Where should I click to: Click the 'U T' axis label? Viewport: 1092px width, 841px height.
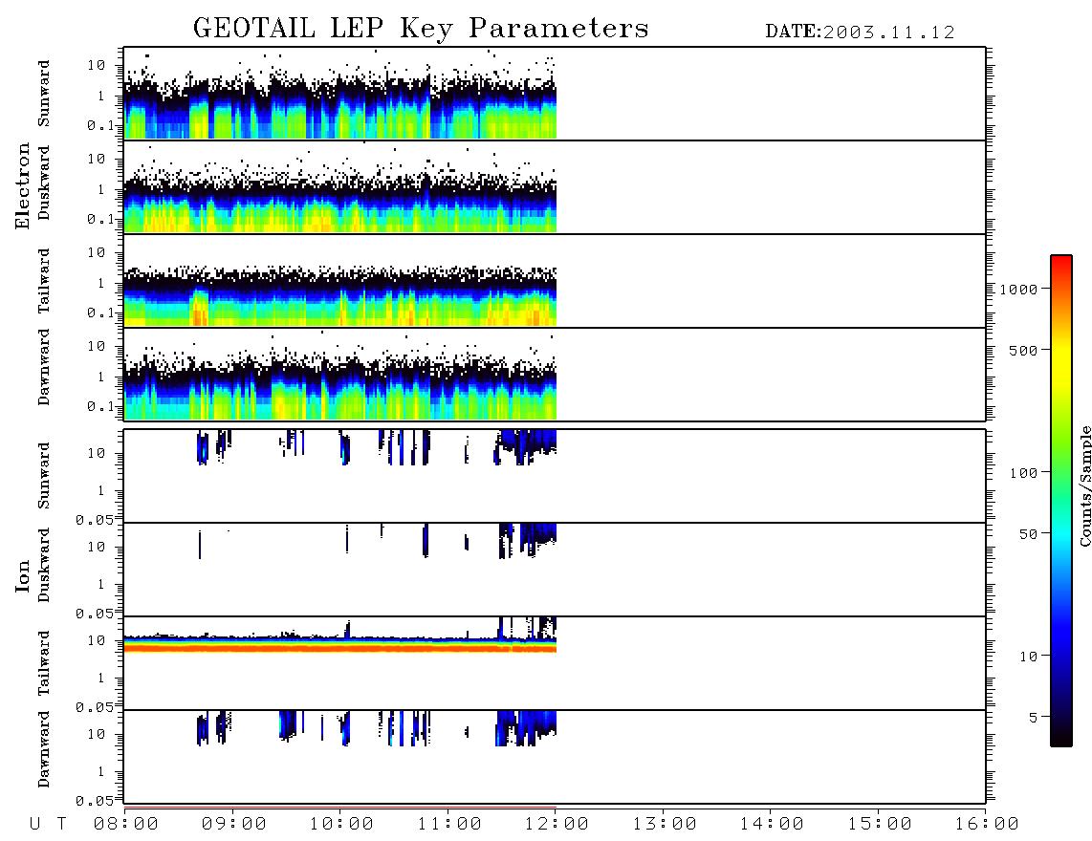tap(48, 825)
